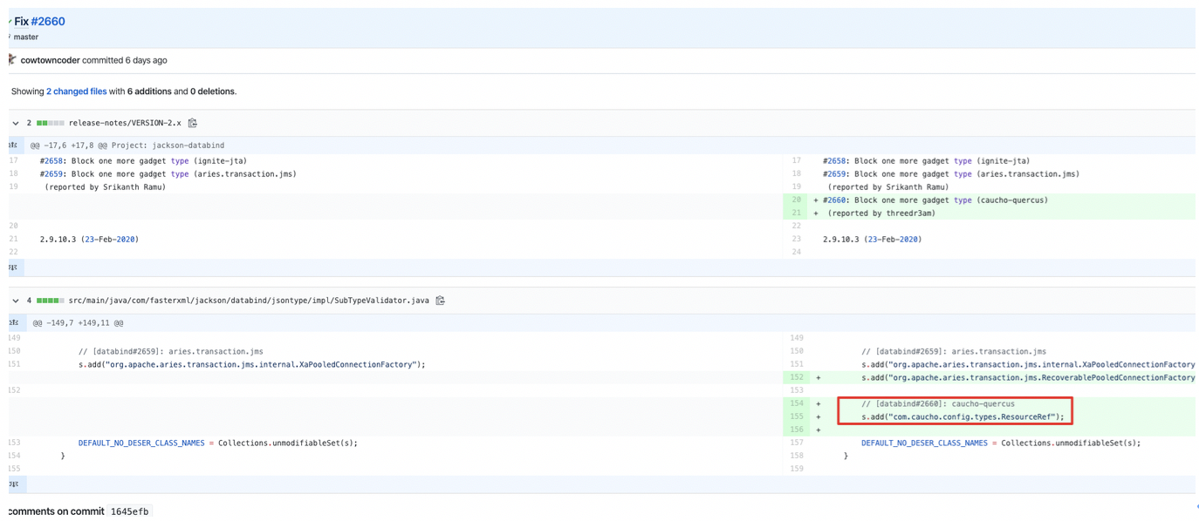Screen dimensions: 1199x521
Task: Click line number 159 in SubTypeValidator diff
Action: tap(797, 470)
